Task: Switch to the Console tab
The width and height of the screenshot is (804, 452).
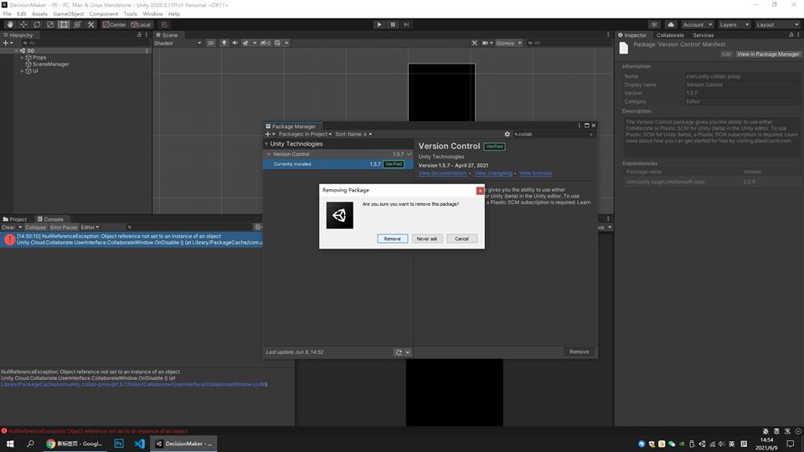Action: point(50,219)
